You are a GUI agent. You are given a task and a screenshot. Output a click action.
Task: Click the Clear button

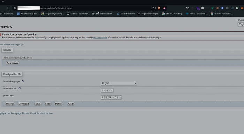71,104
